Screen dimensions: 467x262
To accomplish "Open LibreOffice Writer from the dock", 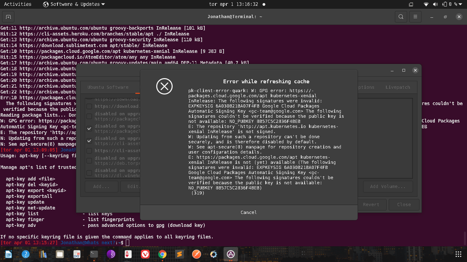I will [x=8, y=254].
